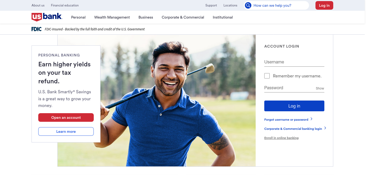Open the Institutional menu
Image resolution: width=368 pixels, height=175 pixels.
coord(223,17)
